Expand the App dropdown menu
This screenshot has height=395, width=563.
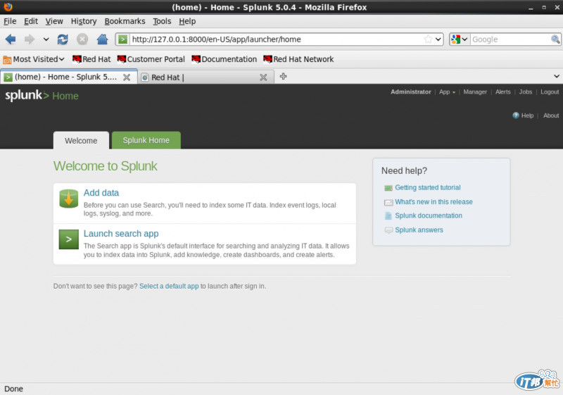point(447,92)
